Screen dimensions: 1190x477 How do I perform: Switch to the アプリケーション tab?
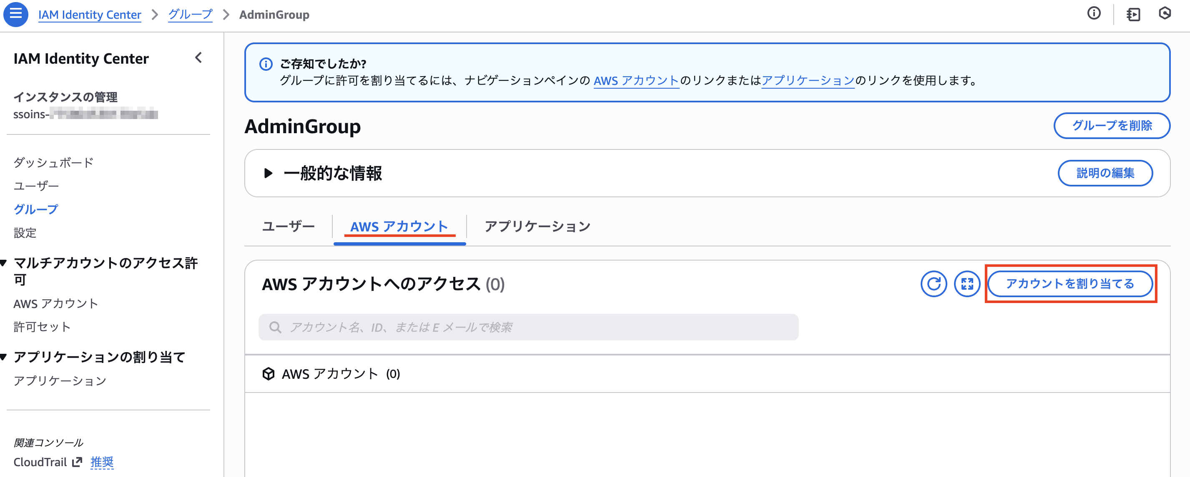point(537,226)
